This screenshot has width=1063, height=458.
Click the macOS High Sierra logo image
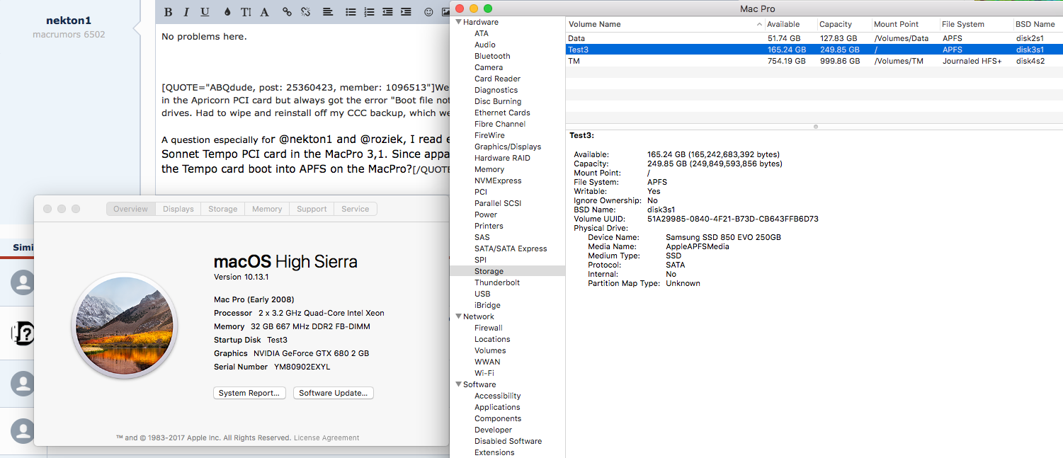(125, 326)
